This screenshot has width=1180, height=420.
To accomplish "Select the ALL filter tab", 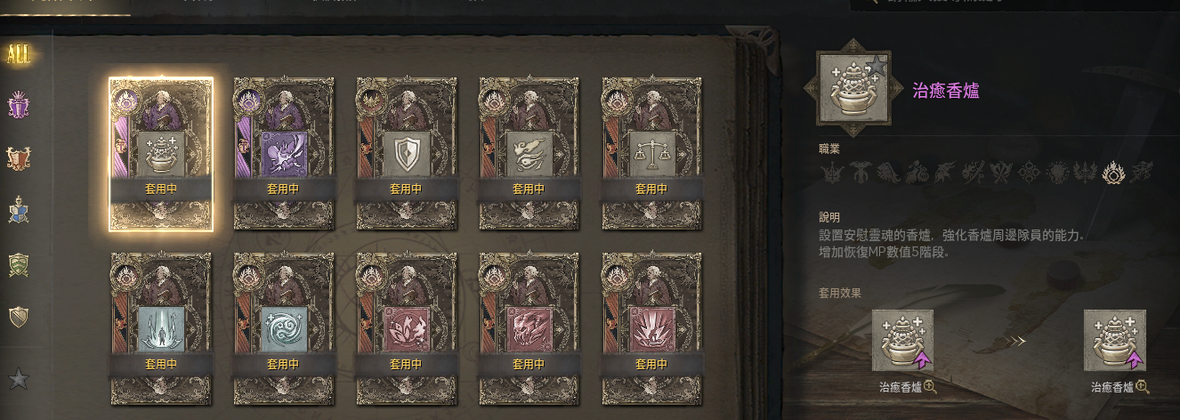I will pos(18,55).
